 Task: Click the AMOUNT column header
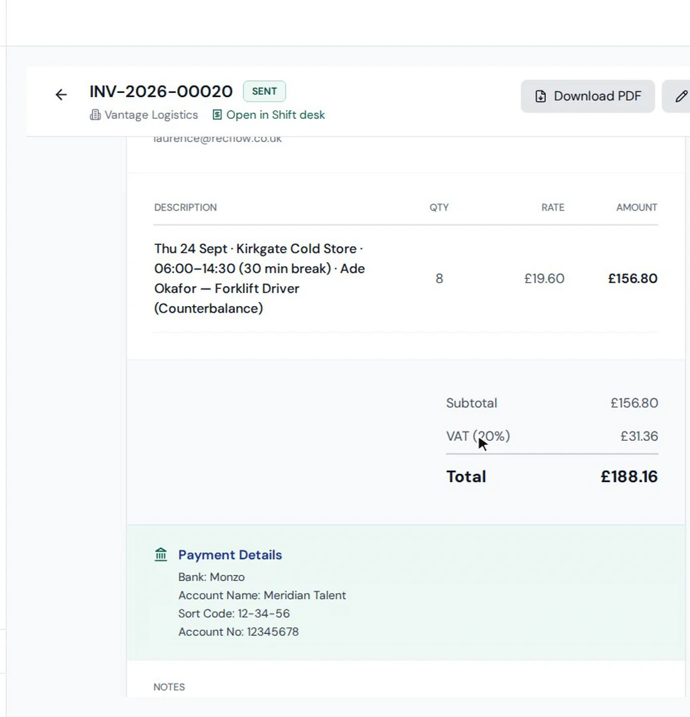(x=636, y=208)
